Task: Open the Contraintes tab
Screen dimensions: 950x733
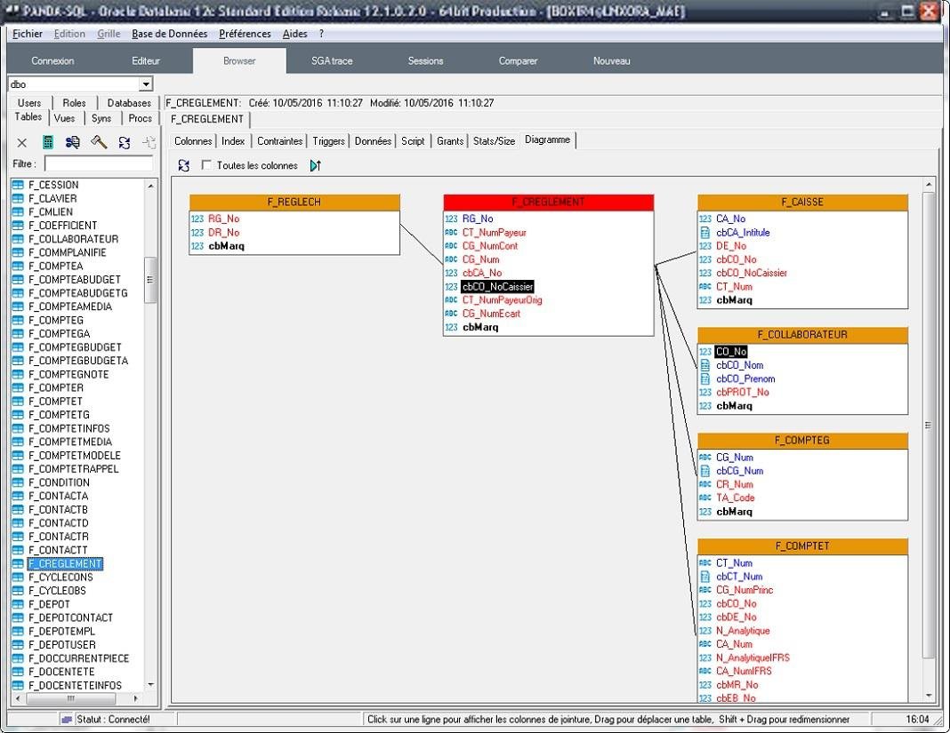Action: (x=280, y=141)
